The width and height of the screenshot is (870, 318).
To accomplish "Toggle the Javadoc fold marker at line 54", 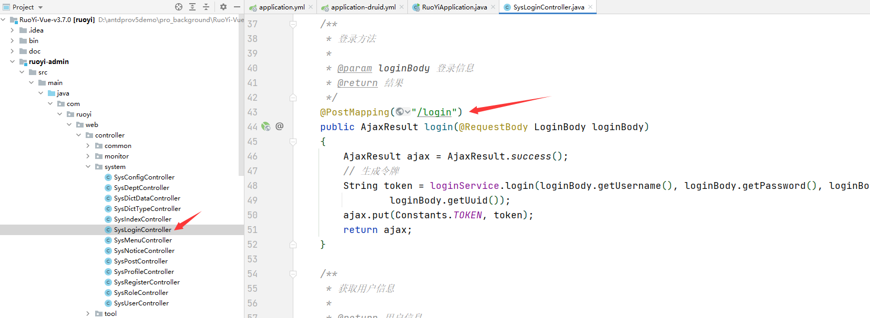I will tap(293, 274).
